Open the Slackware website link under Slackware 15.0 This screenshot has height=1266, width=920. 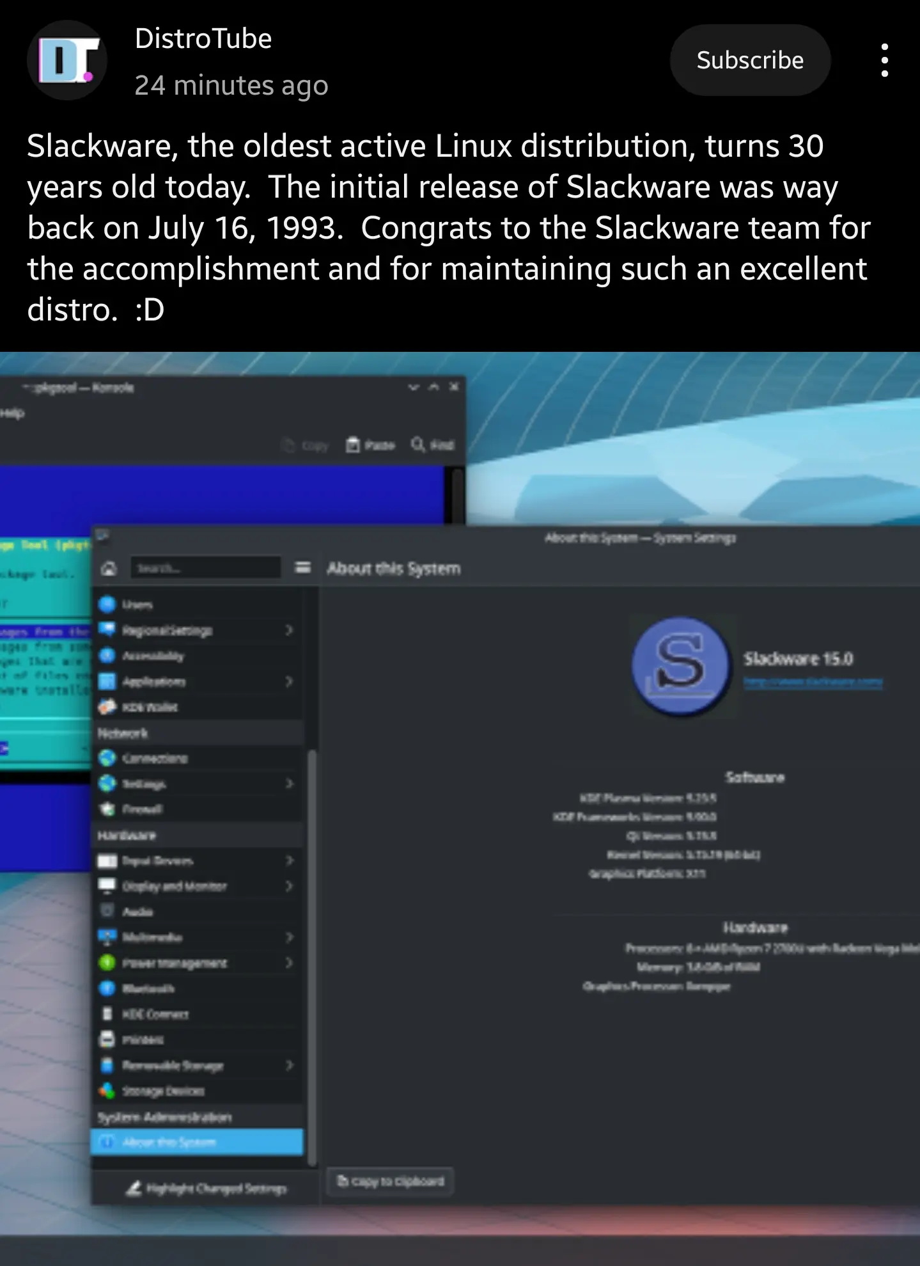813,683
